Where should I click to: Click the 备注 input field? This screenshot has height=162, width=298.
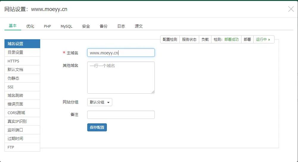point(121,115)
